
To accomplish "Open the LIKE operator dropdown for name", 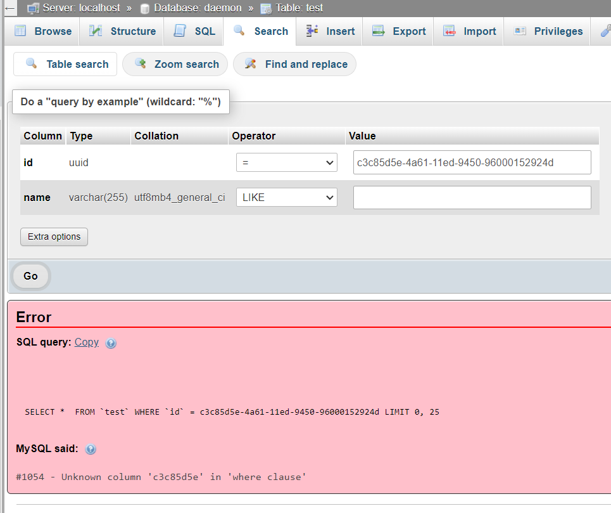I will point(286,197).
